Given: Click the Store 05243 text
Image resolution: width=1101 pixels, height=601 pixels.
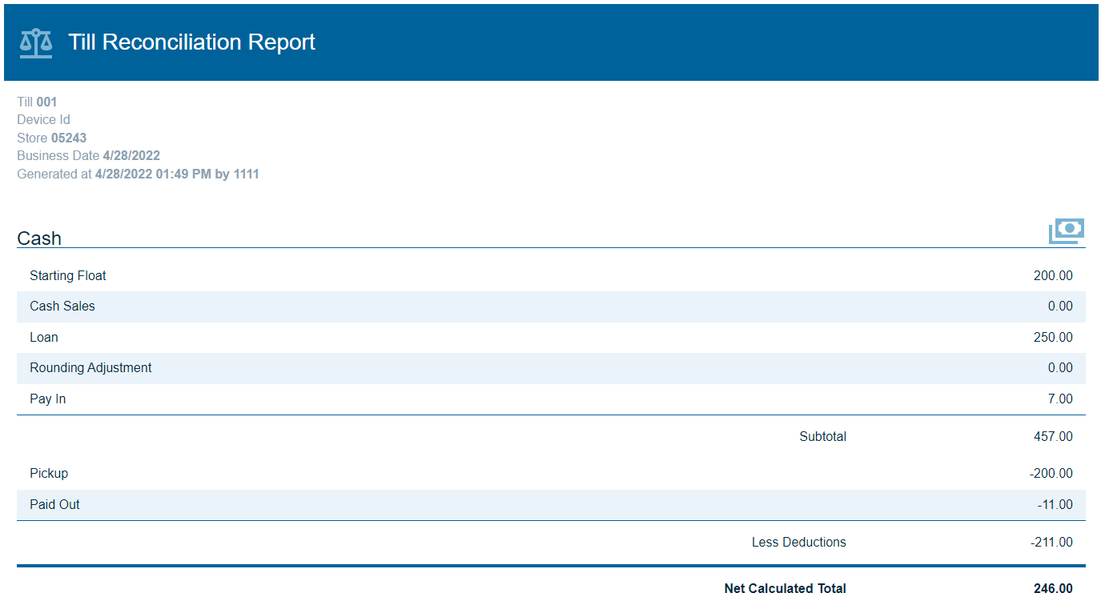Looking at the screenshot, I should [x=52, y=138].
